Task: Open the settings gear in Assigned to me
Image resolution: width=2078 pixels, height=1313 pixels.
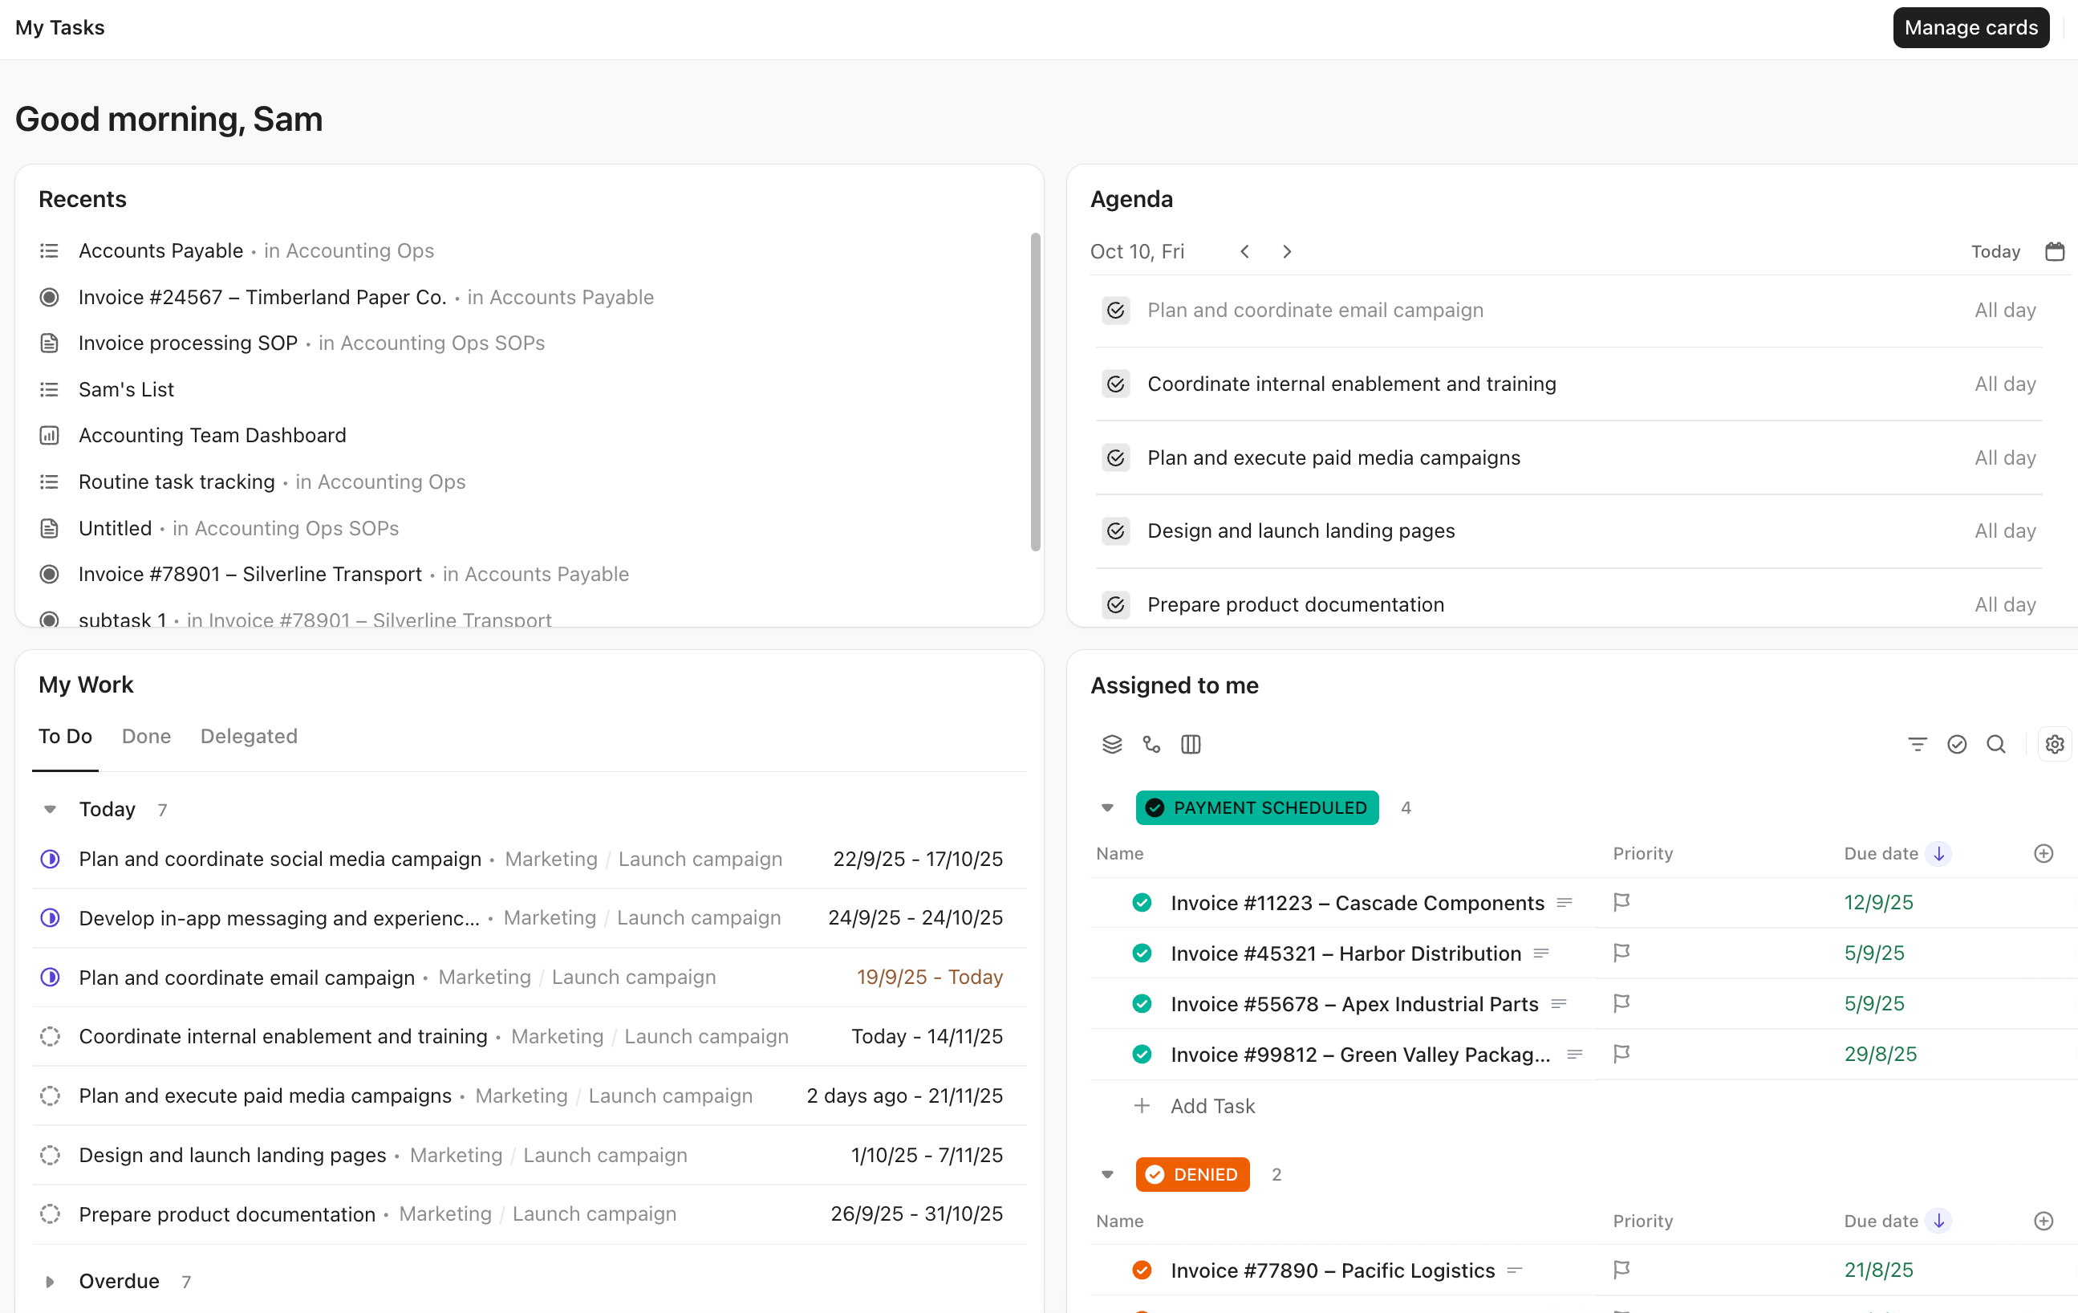Action: pyautogui.click(x=2055, y=743)
